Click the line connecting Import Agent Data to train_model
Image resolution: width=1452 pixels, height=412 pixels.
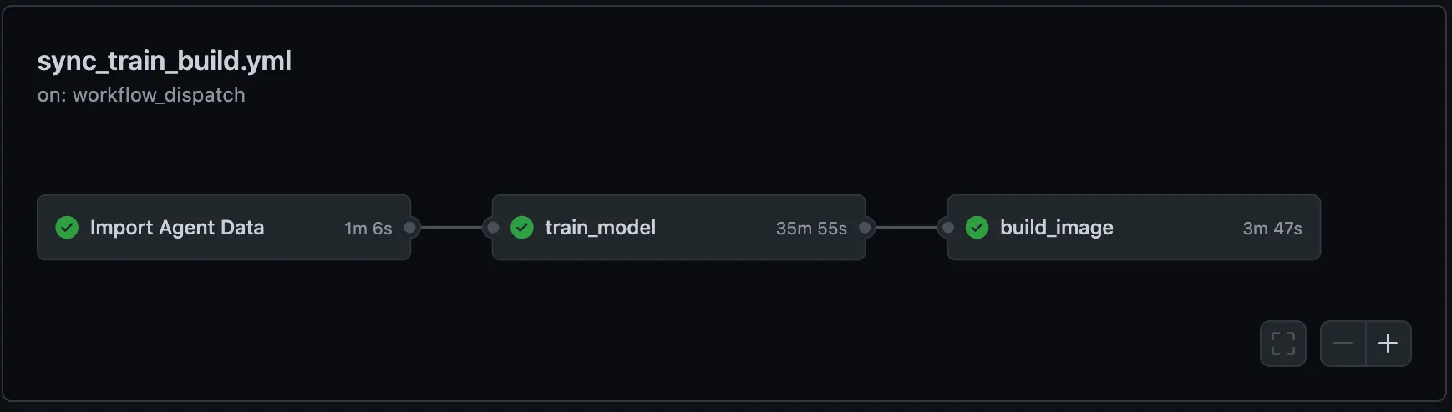click(451, 227)
